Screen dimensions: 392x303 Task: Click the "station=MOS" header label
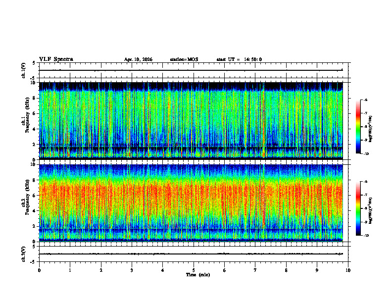(184, 59)
